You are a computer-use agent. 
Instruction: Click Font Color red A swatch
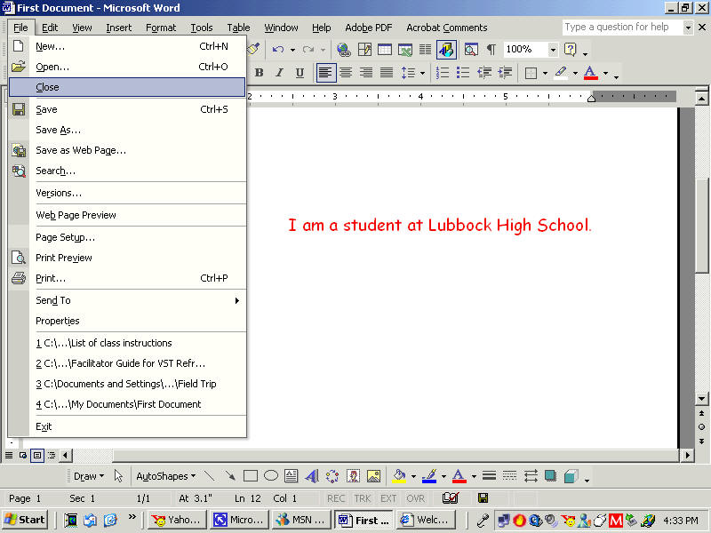coord(590,73)
